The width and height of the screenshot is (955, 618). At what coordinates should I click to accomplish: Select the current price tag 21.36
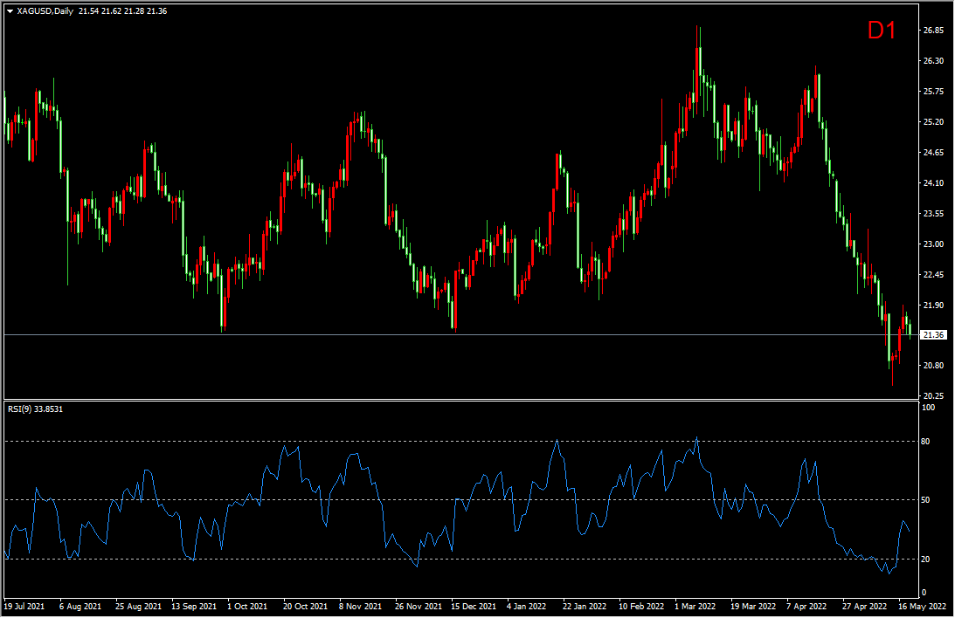[x=934, y=335]
